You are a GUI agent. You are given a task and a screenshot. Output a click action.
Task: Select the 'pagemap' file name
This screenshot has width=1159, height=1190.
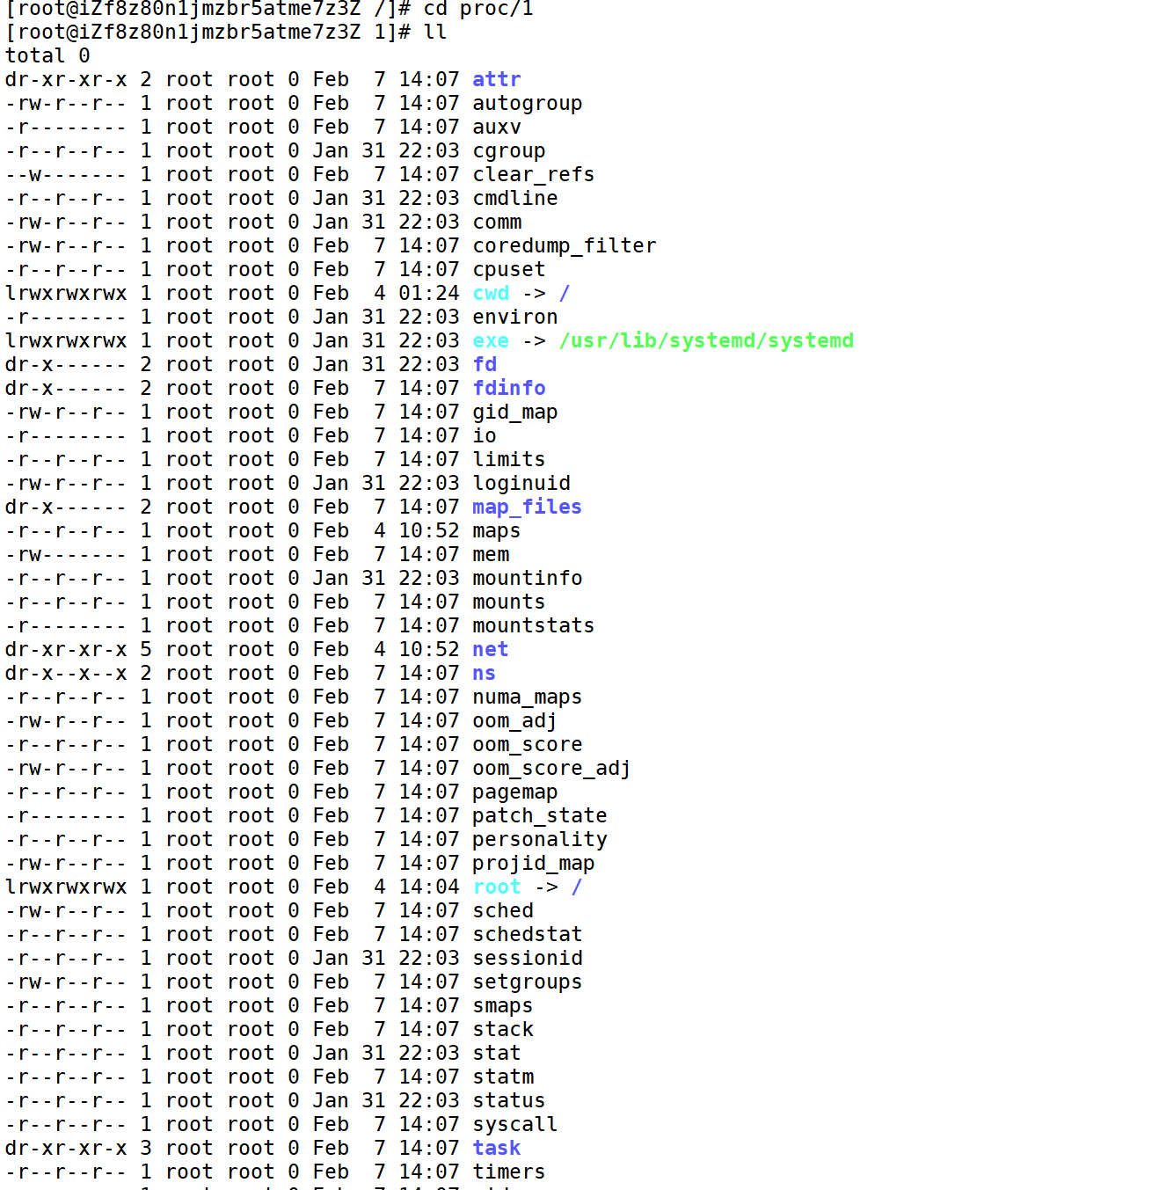tap(515, 792)
